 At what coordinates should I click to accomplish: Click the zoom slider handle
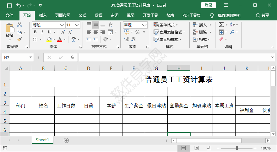[237, 148]
